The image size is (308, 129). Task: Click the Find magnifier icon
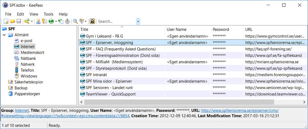75,21
